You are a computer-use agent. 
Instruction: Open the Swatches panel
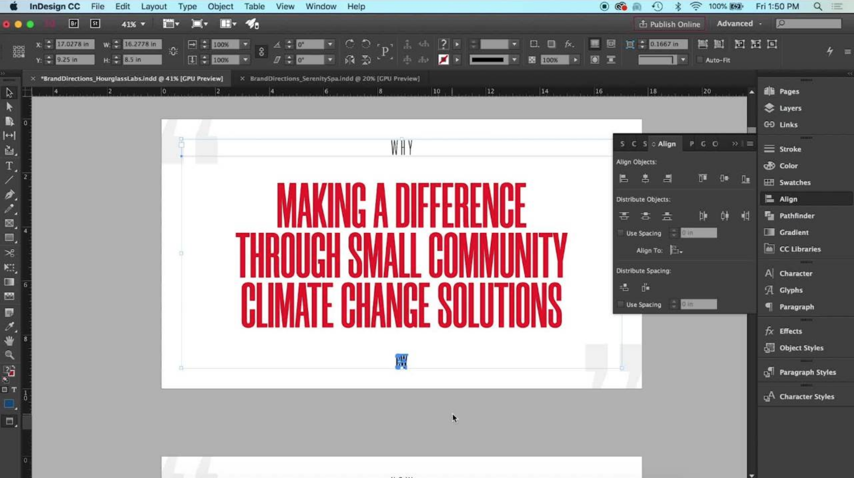click(x=794, y=182)
